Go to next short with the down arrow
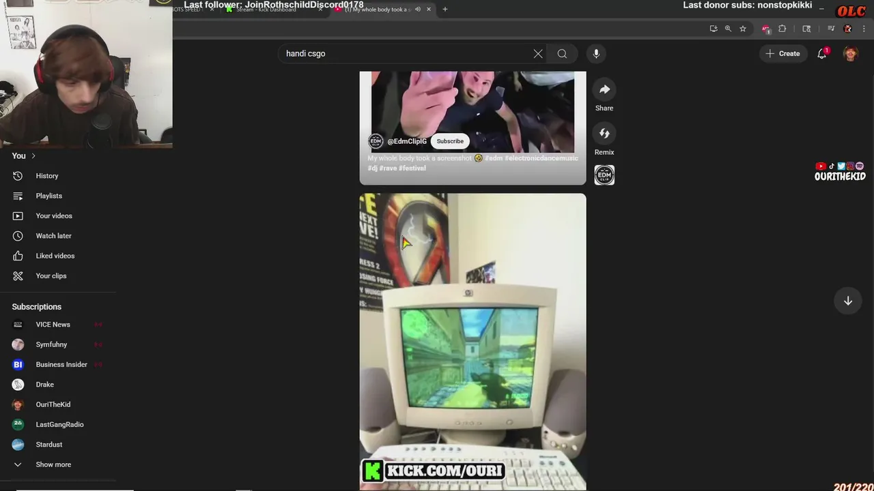874x491 pixels. (848, 301)
